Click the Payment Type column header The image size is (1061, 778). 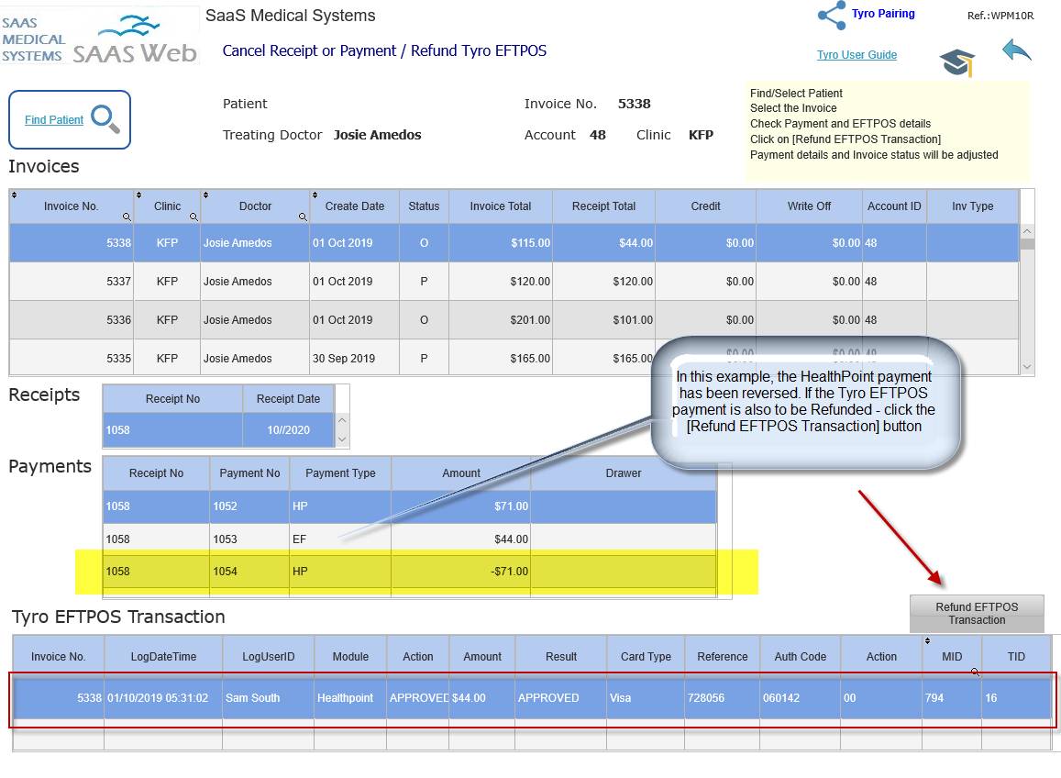[x=340, y=473]
